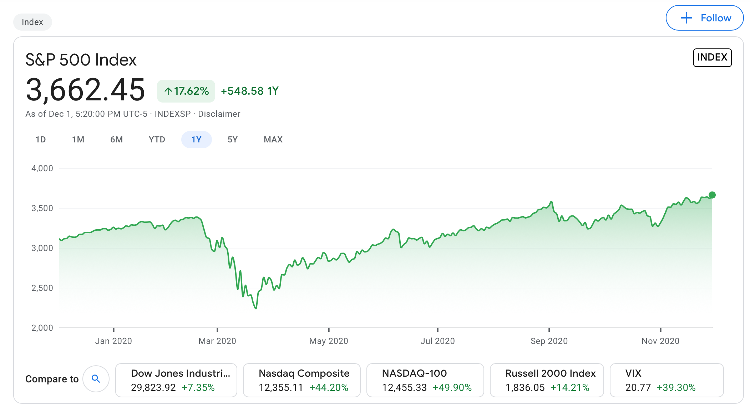Click the Compare to label
This screenshot has height=413, width=750.
pos(52,379)
